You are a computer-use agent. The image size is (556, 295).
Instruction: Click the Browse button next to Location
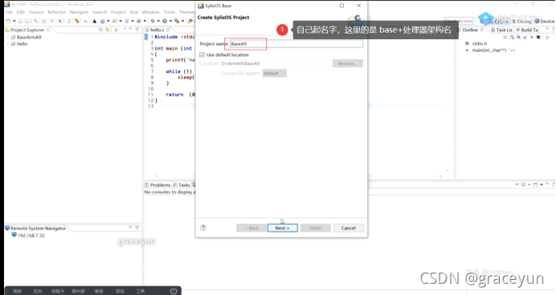pyautogui.click(x=347, y=63)
